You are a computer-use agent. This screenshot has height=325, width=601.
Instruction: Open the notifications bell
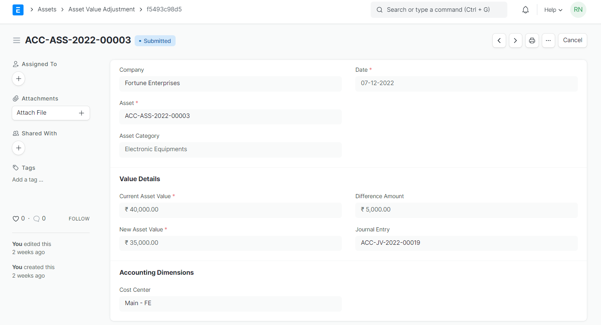(x=525, y=10)
